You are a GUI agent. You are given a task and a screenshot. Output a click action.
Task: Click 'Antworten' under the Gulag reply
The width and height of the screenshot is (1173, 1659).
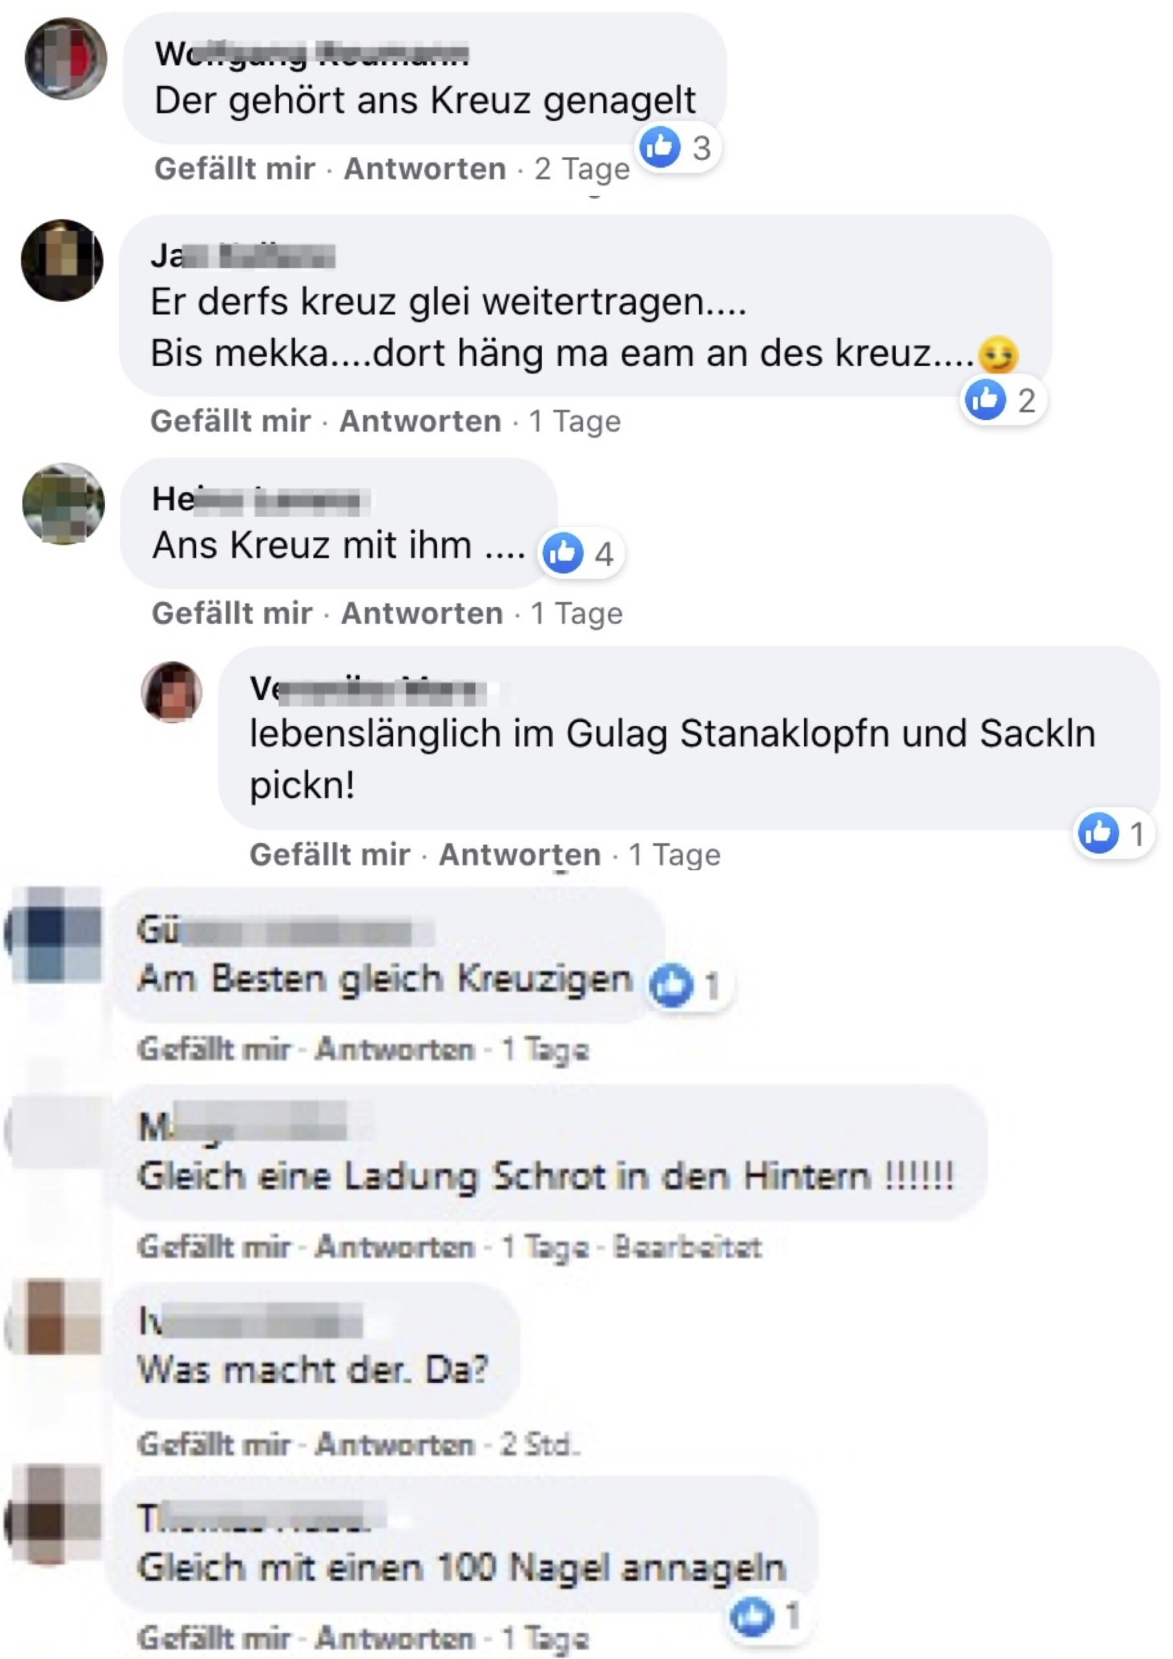tap(520, 854)
